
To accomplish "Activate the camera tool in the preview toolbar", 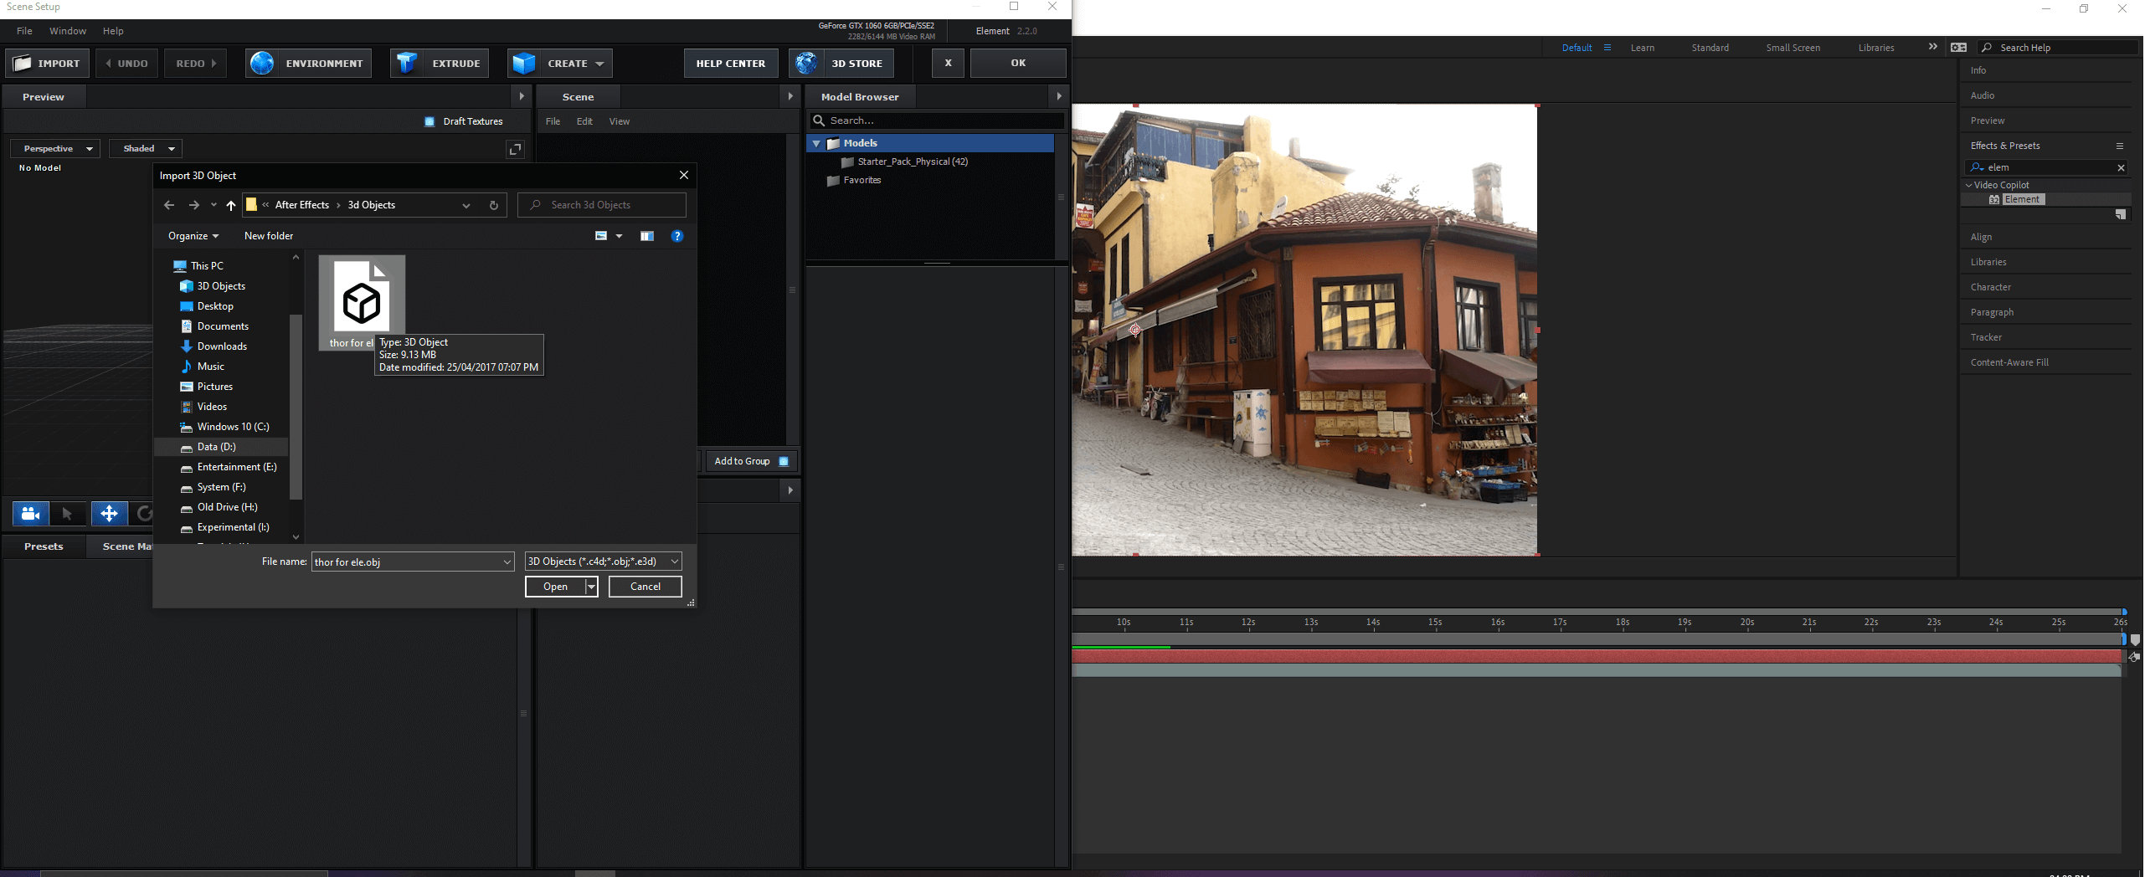I will point(30,514).
